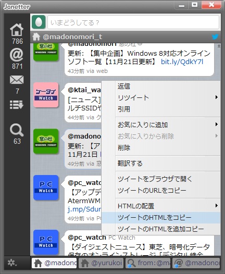
Task: Switch to the @yurukoi tab
Action: point(101,263)
